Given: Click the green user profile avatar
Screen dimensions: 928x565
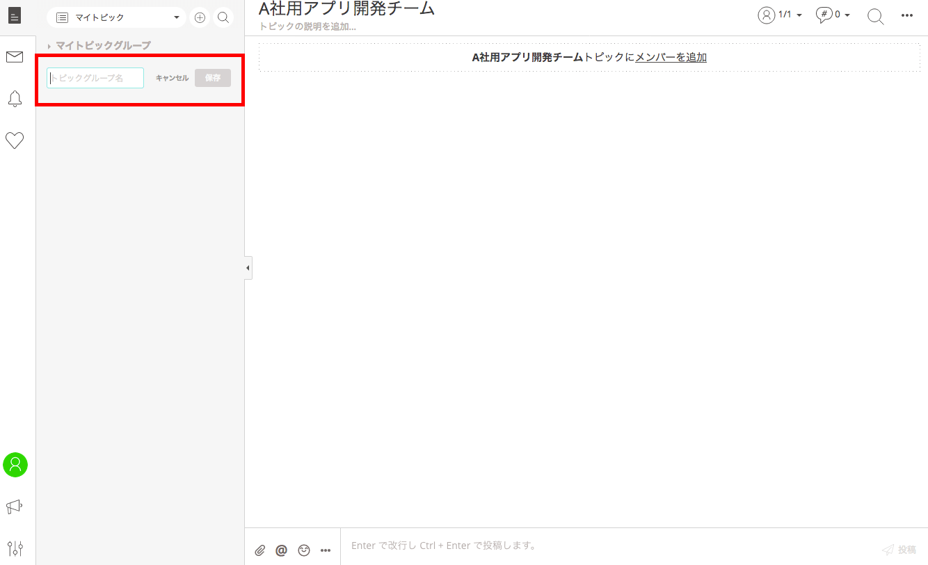Looking at the screenshot, I should pyautogui.click(x=15, y=465).
